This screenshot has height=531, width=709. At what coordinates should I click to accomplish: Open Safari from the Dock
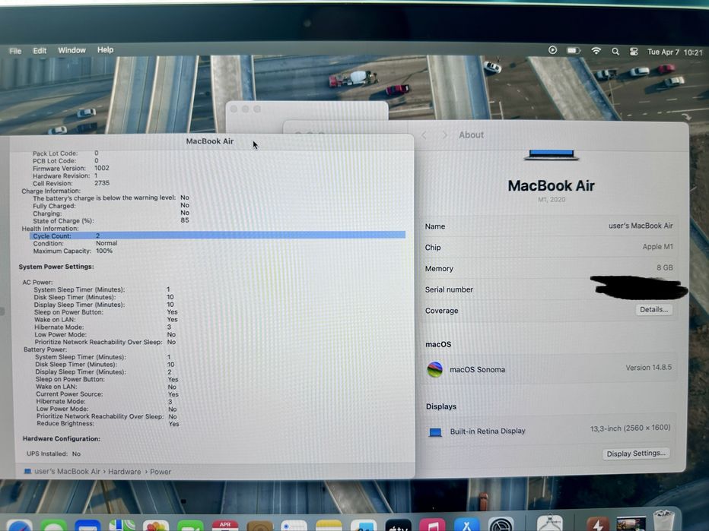pos(19,526)
